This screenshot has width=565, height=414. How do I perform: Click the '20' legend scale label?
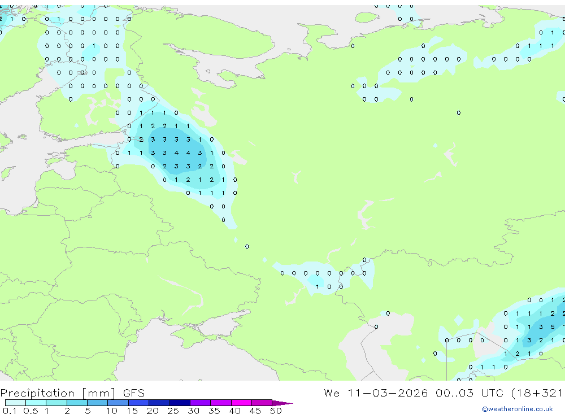[153, 411]
